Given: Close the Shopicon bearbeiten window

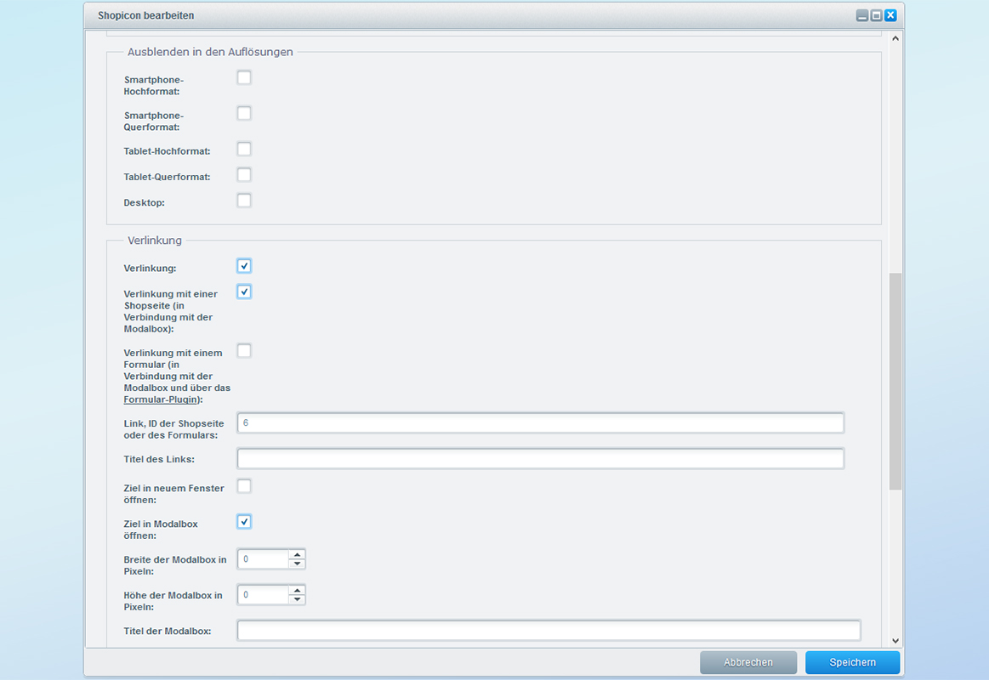Looking at the screenshot, I should [x=890, y=16].
